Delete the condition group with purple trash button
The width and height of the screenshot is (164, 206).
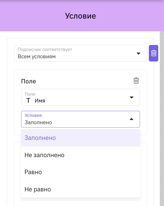[x=154, y=53]
